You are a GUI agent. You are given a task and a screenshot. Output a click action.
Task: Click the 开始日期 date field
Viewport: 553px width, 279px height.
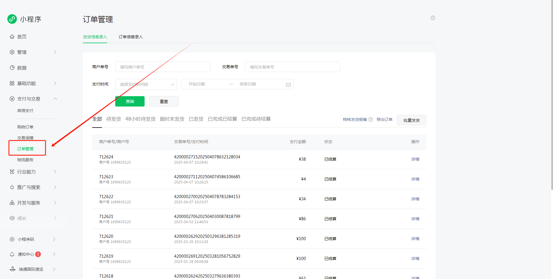point(197,84)
